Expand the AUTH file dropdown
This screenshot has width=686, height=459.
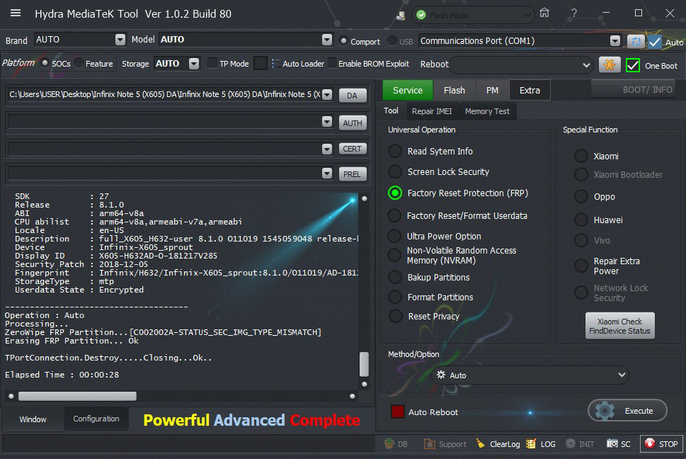point(327,122)
